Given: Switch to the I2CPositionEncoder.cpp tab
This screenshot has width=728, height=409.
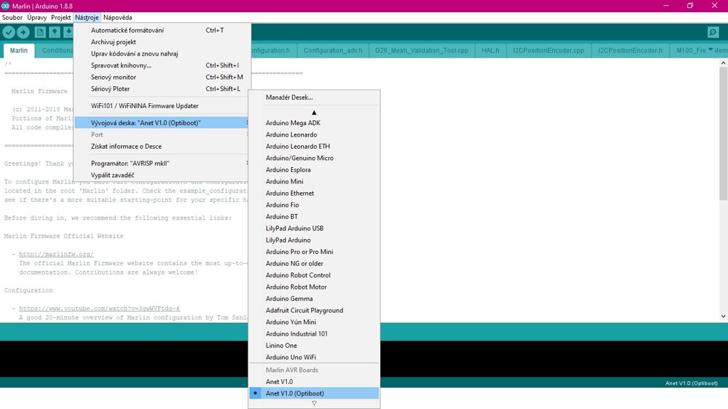Looking at the screenshot, I should pyautogui.click(x=549, y=51).
